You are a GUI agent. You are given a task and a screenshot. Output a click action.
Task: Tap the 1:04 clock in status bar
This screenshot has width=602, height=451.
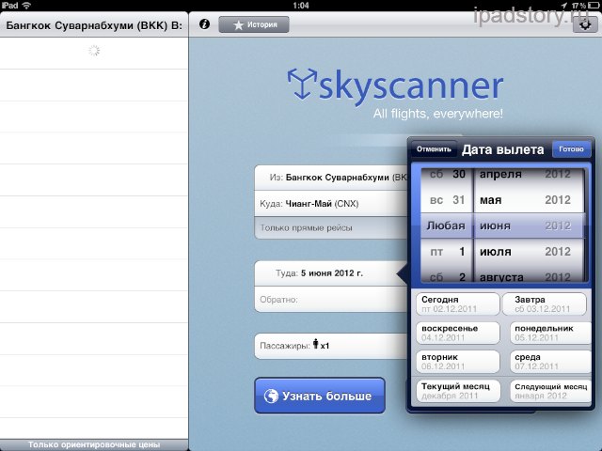(301, 6)
